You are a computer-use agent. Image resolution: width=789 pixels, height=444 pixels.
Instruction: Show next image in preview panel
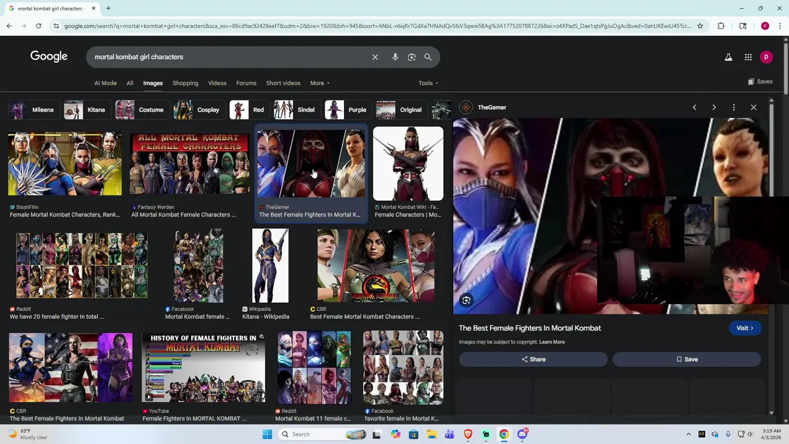(x=714, y=107)
